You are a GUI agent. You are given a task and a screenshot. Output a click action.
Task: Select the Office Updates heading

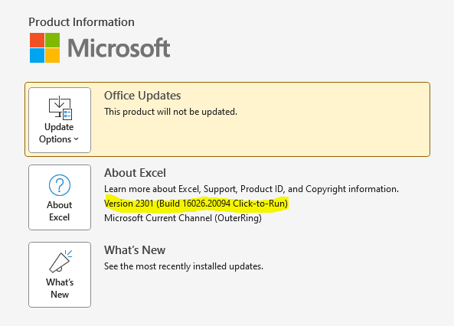click(x=142, y=96)
